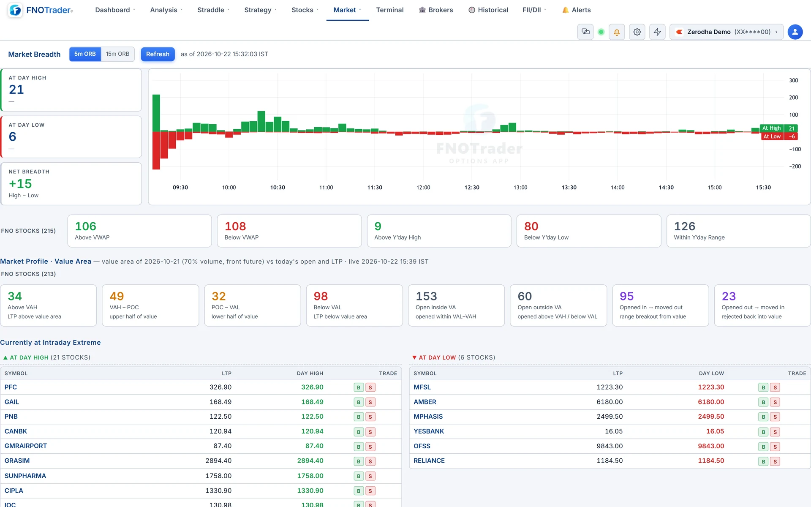Open the Brokers menu item
Image resolution: width=811 pixels, height=507 pixels.
436,10
